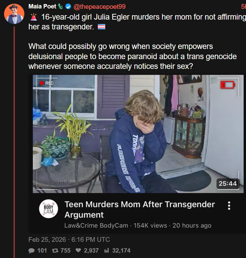Open the views bar chart icon
Image resolution: width=246 pixels, height=258 pixels.
pos(107,251)
